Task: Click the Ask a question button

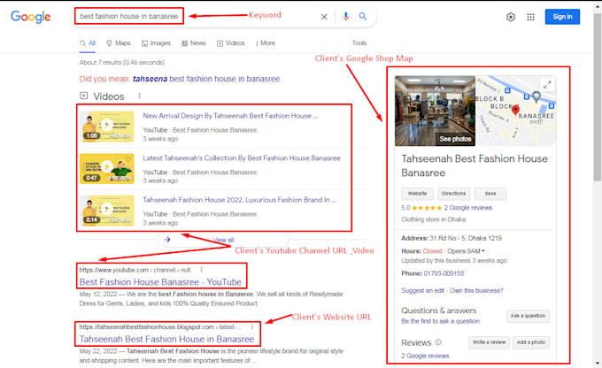Action: pyautogui.click(x=528, y=316)
